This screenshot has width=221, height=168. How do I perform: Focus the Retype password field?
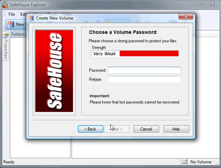(x=144, y=79)
